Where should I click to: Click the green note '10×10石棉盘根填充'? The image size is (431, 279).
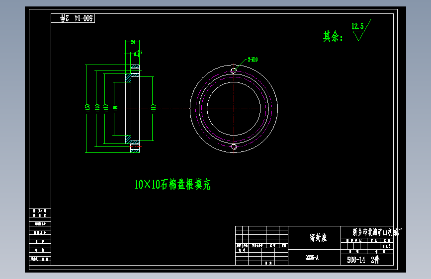172,184
